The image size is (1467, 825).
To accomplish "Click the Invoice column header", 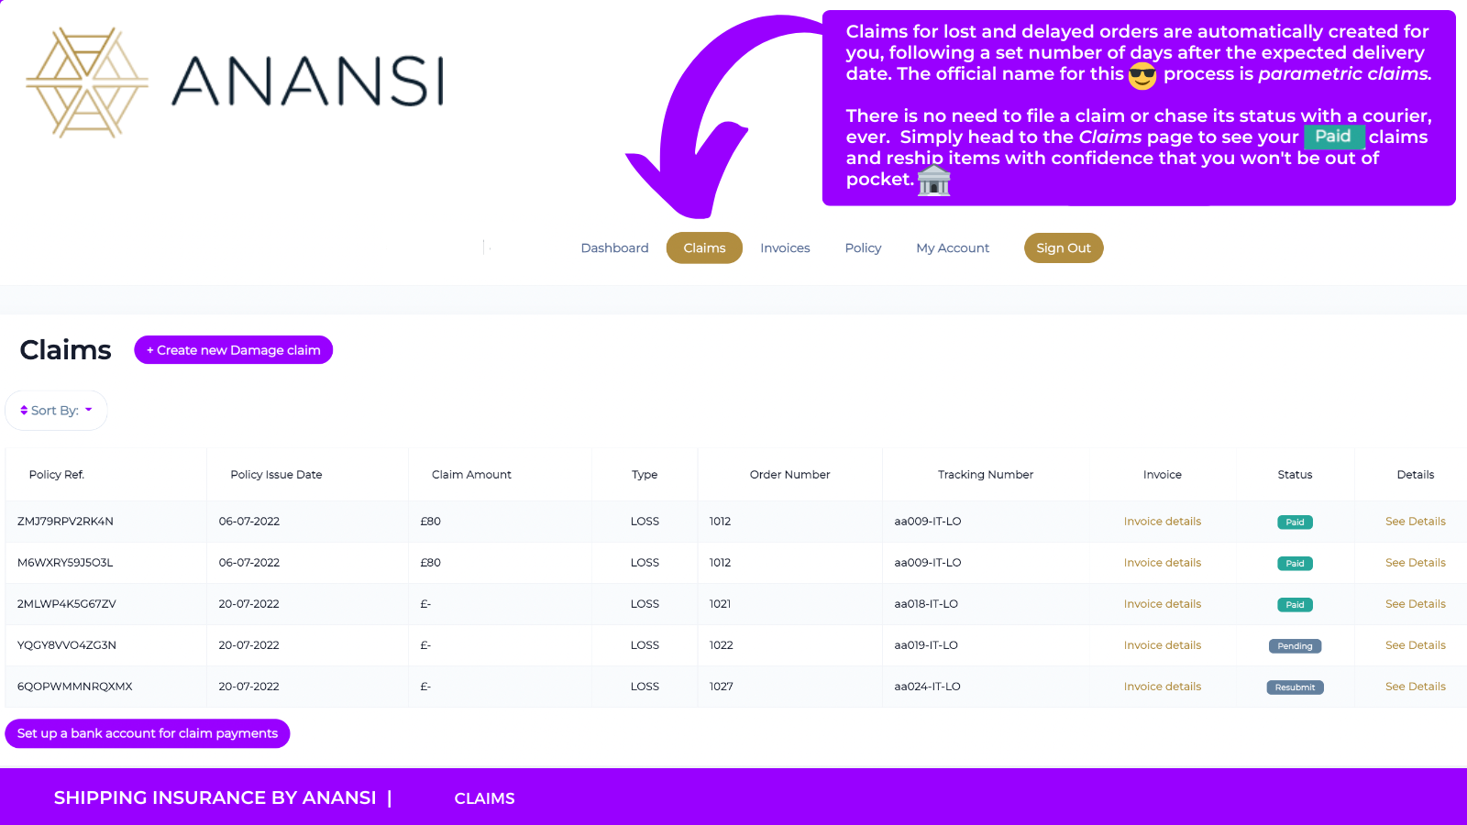I will pos(1163,475).
